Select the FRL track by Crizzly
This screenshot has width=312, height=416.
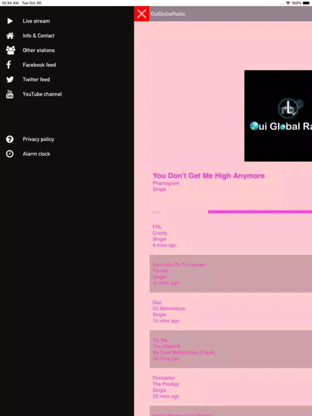tap(231, 236)
